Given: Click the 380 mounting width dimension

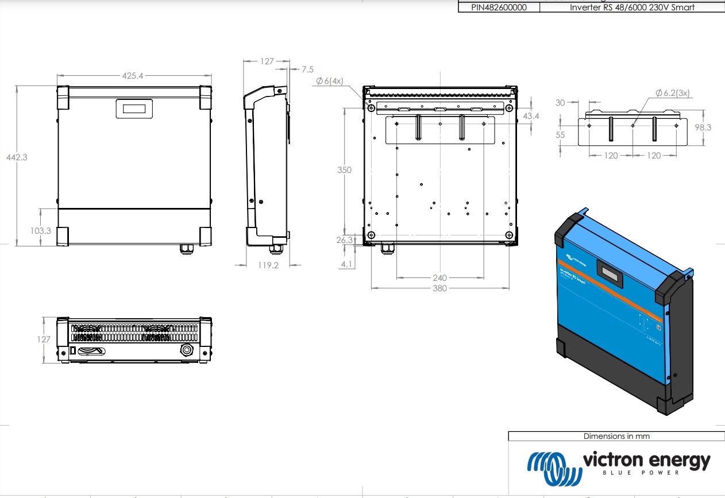Looking at the screenshot, I should coord(439,288).
